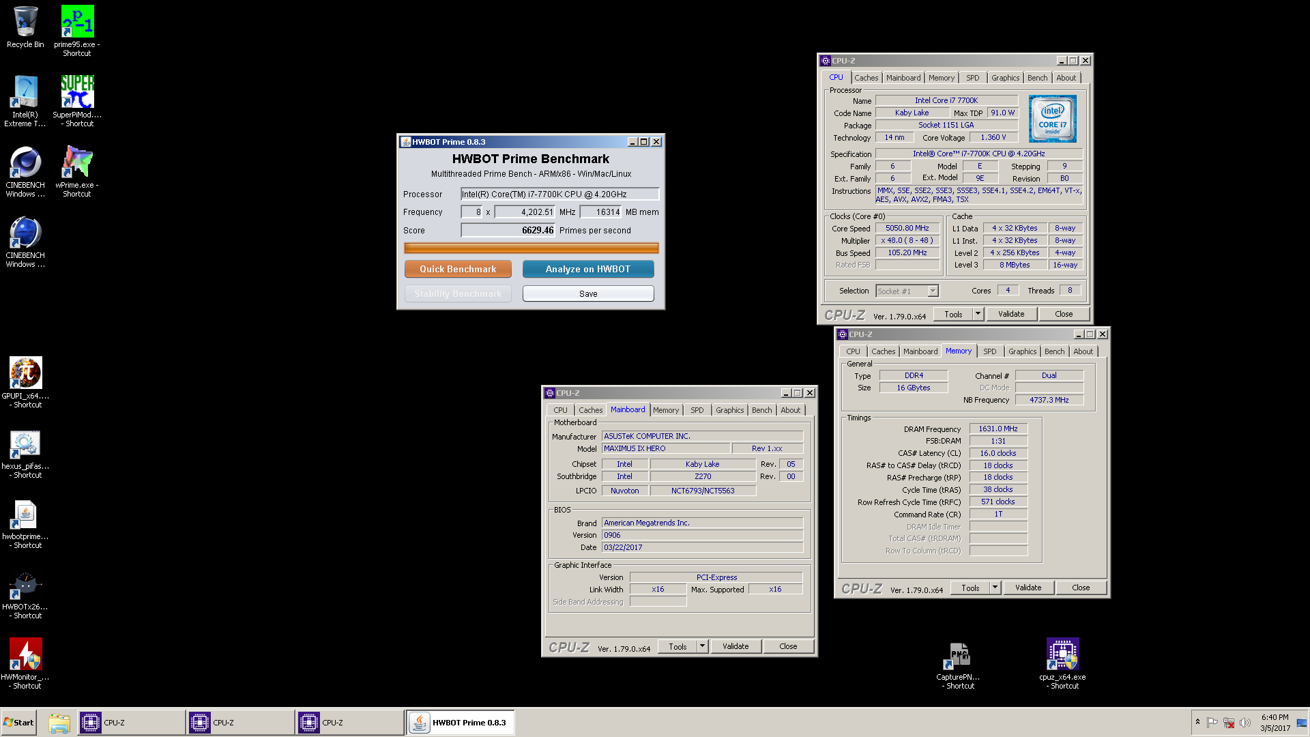Open Tools dropdown arrow in CPU window
Screen dimensions: 1310x737
tap(978, 314)
